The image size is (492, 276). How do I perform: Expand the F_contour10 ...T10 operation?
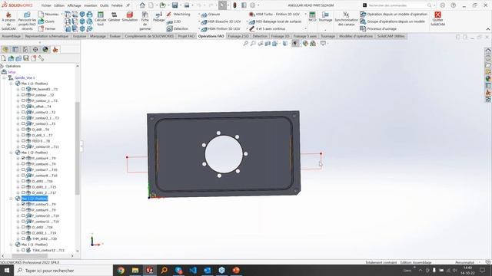coord(18,216)
